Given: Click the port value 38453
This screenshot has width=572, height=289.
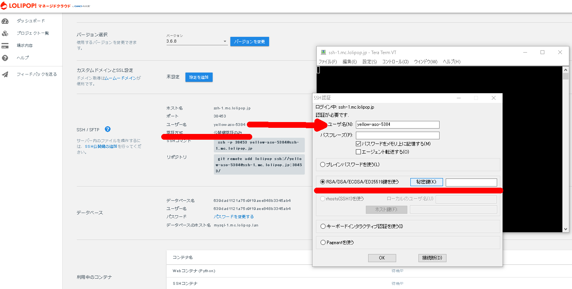Looking at the screenshot, I should 220,116.
